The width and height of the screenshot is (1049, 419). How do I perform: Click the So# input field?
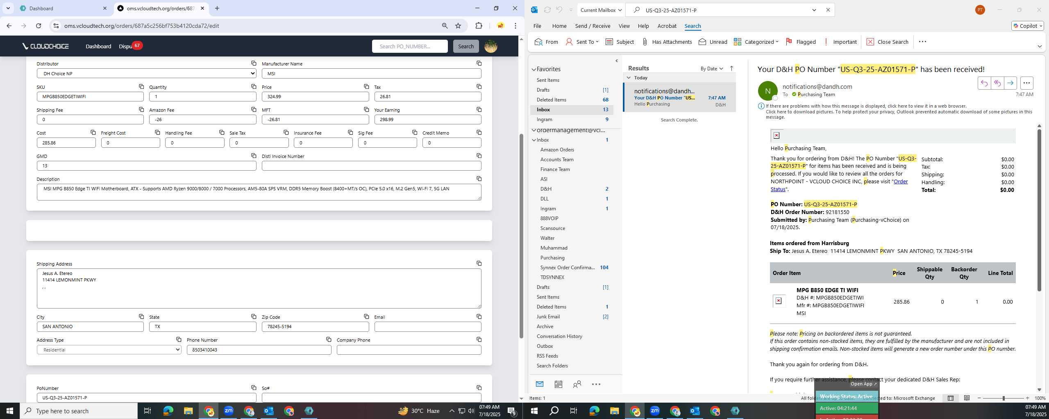[x=371, y=398]
